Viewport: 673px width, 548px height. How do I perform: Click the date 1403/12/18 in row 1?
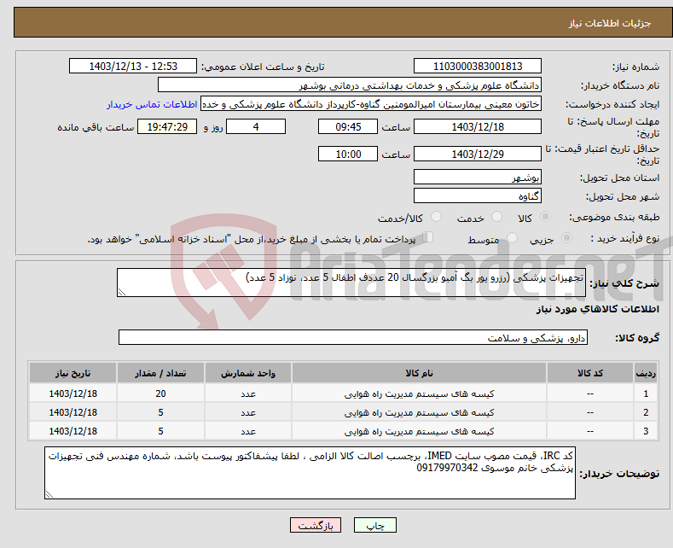(x=73, y=394)
